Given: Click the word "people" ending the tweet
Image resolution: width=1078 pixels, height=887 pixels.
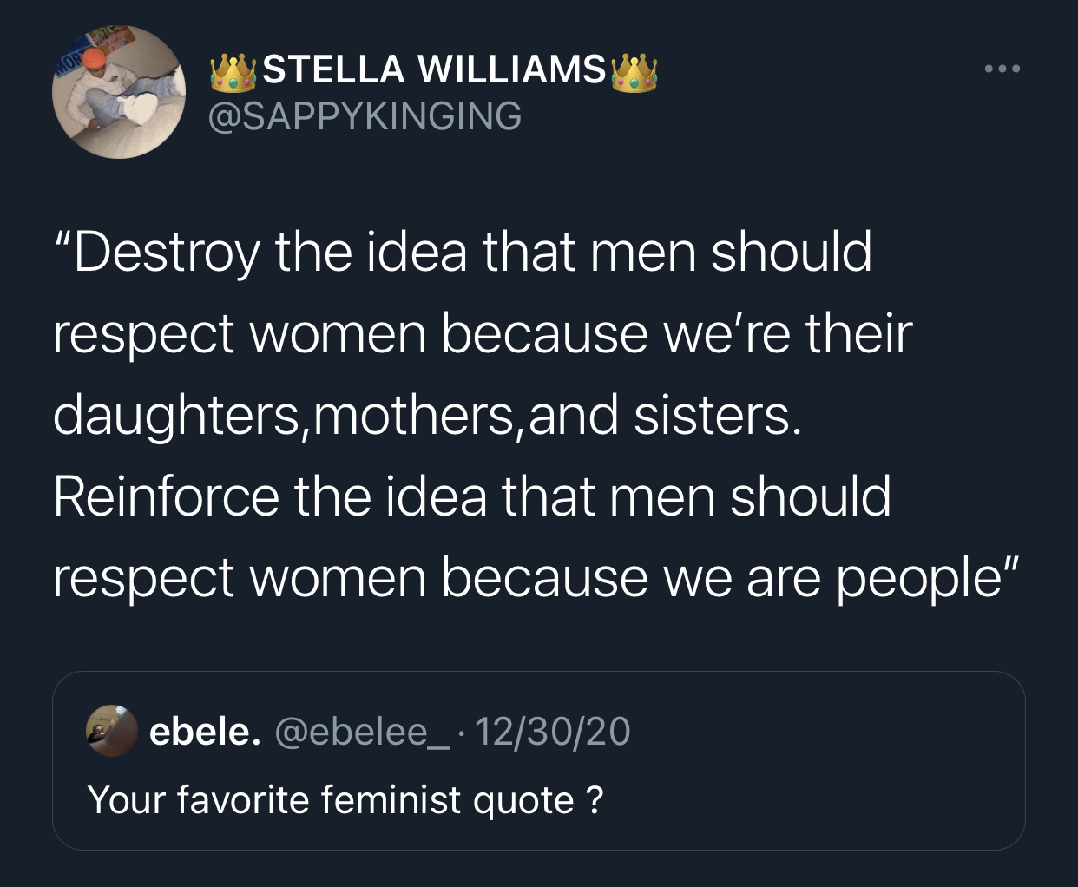Looking at the screenshot, I should pyautogui.click(x=919, y=579).
